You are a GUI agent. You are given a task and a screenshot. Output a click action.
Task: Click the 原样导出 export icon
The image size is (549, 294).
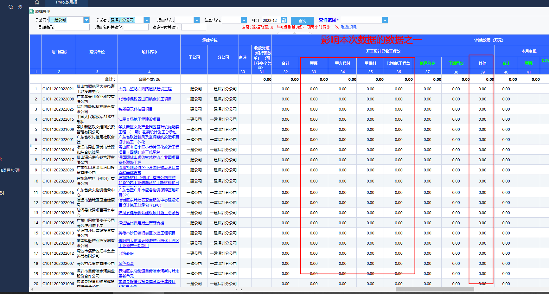click(32, 12)
